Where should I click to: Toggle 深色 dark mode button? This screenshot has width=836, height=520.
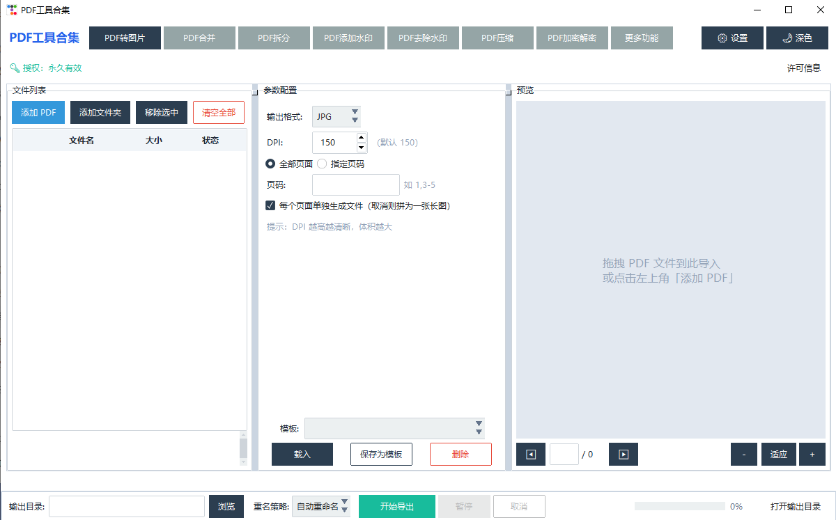[797, 38]
